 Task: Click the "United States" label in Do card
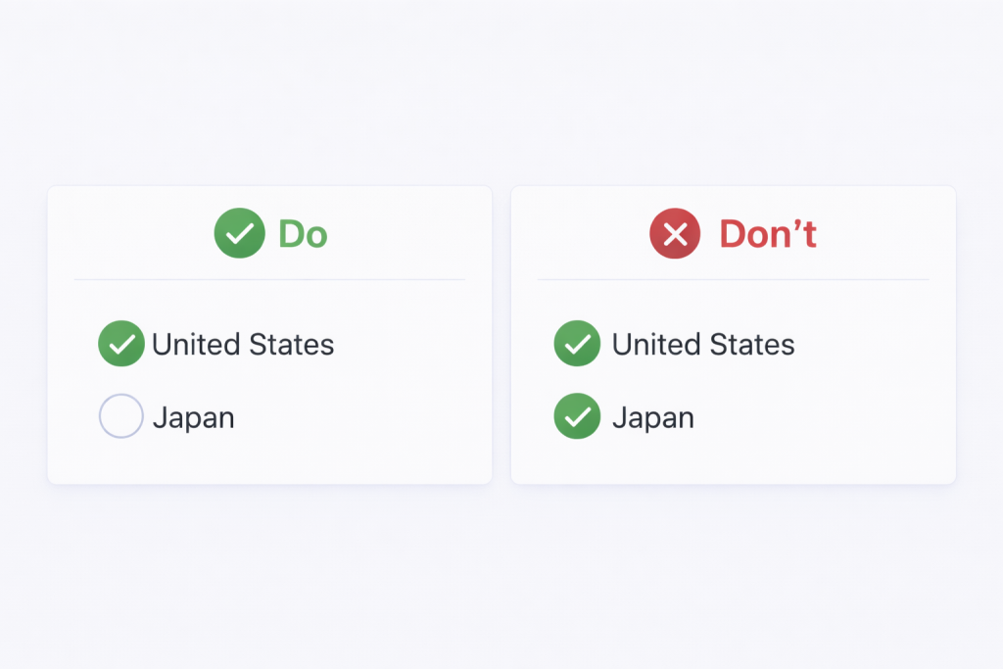pos(243,345)
